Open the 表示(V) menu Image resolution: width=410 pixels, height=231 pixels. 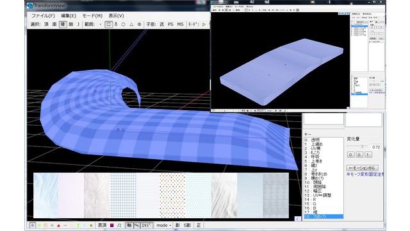117,15
